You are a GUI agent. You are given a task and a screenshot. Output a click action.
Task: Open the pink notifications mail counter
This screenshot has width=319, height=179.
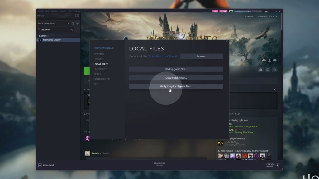pyautogui.click(x=223, y=12)
